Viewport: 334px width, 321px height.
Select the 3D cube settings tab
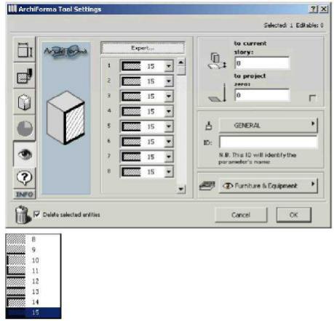24,102
